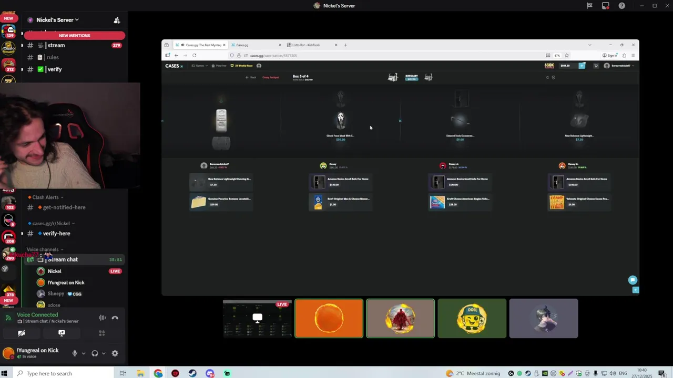Open Discord inbox icon in title bar
The image size is (673, 378).
(606, 6)
